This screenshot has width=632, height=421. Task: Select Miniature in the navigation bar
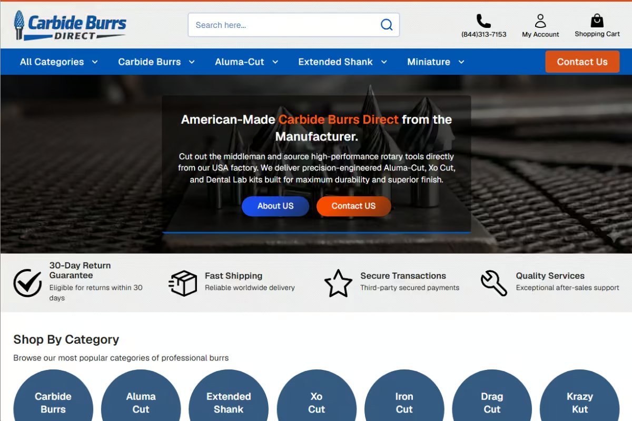[x=429, y=62]
